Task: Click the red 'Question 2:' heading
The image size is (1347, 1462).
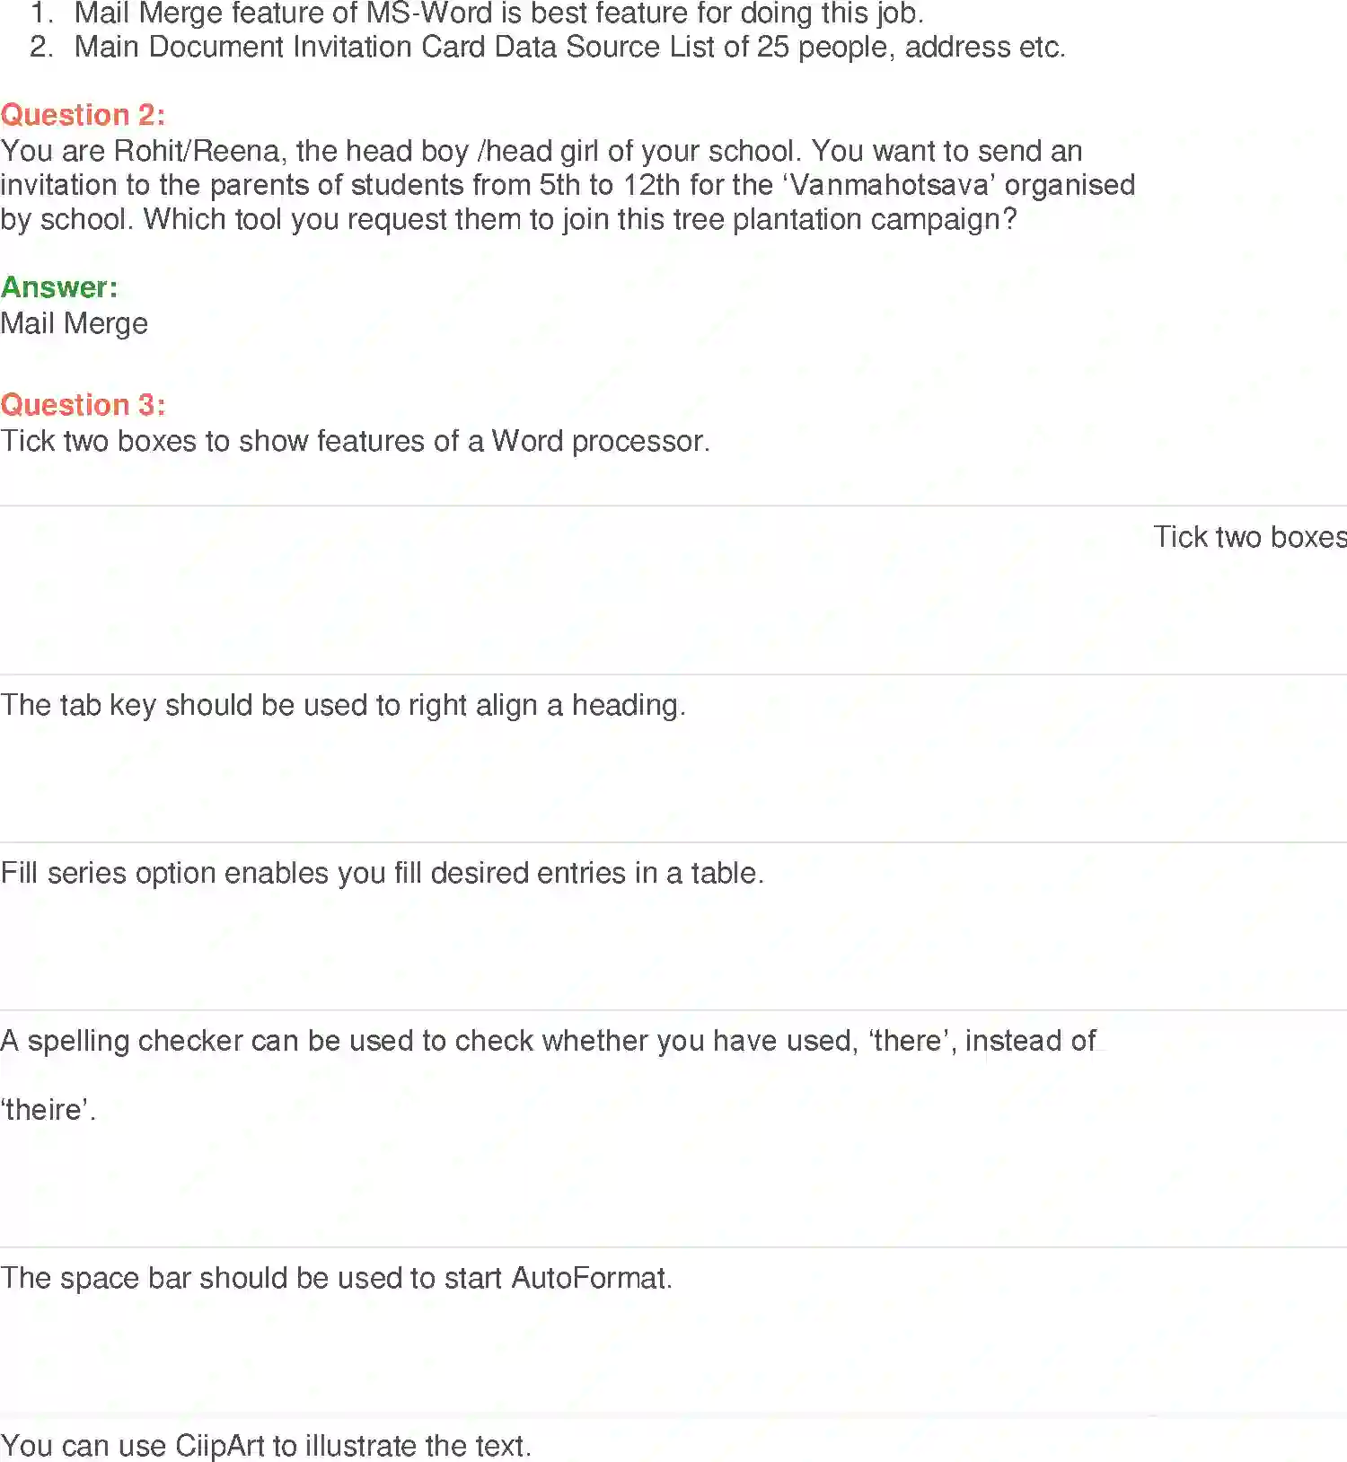Action: pos(83,115)
